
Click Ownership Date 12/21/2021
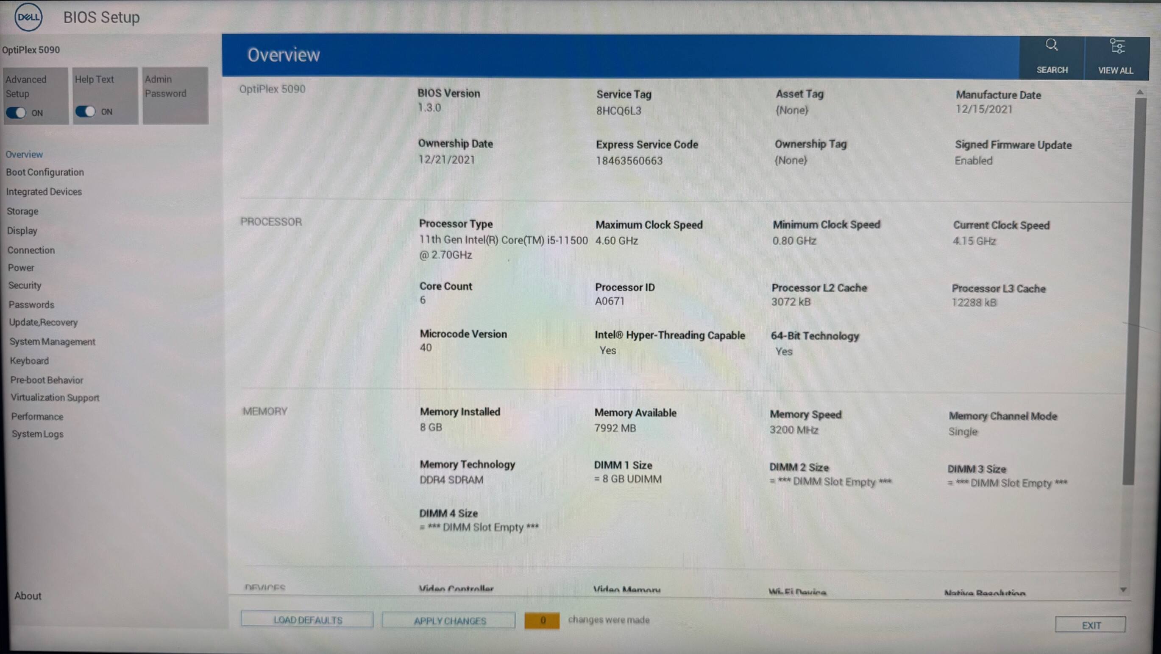tap(446, 159)
